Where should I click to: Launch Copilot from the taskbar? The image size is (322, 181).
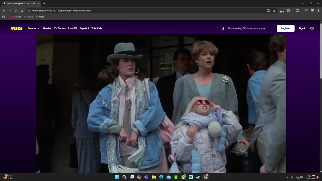tap(139, 177)
